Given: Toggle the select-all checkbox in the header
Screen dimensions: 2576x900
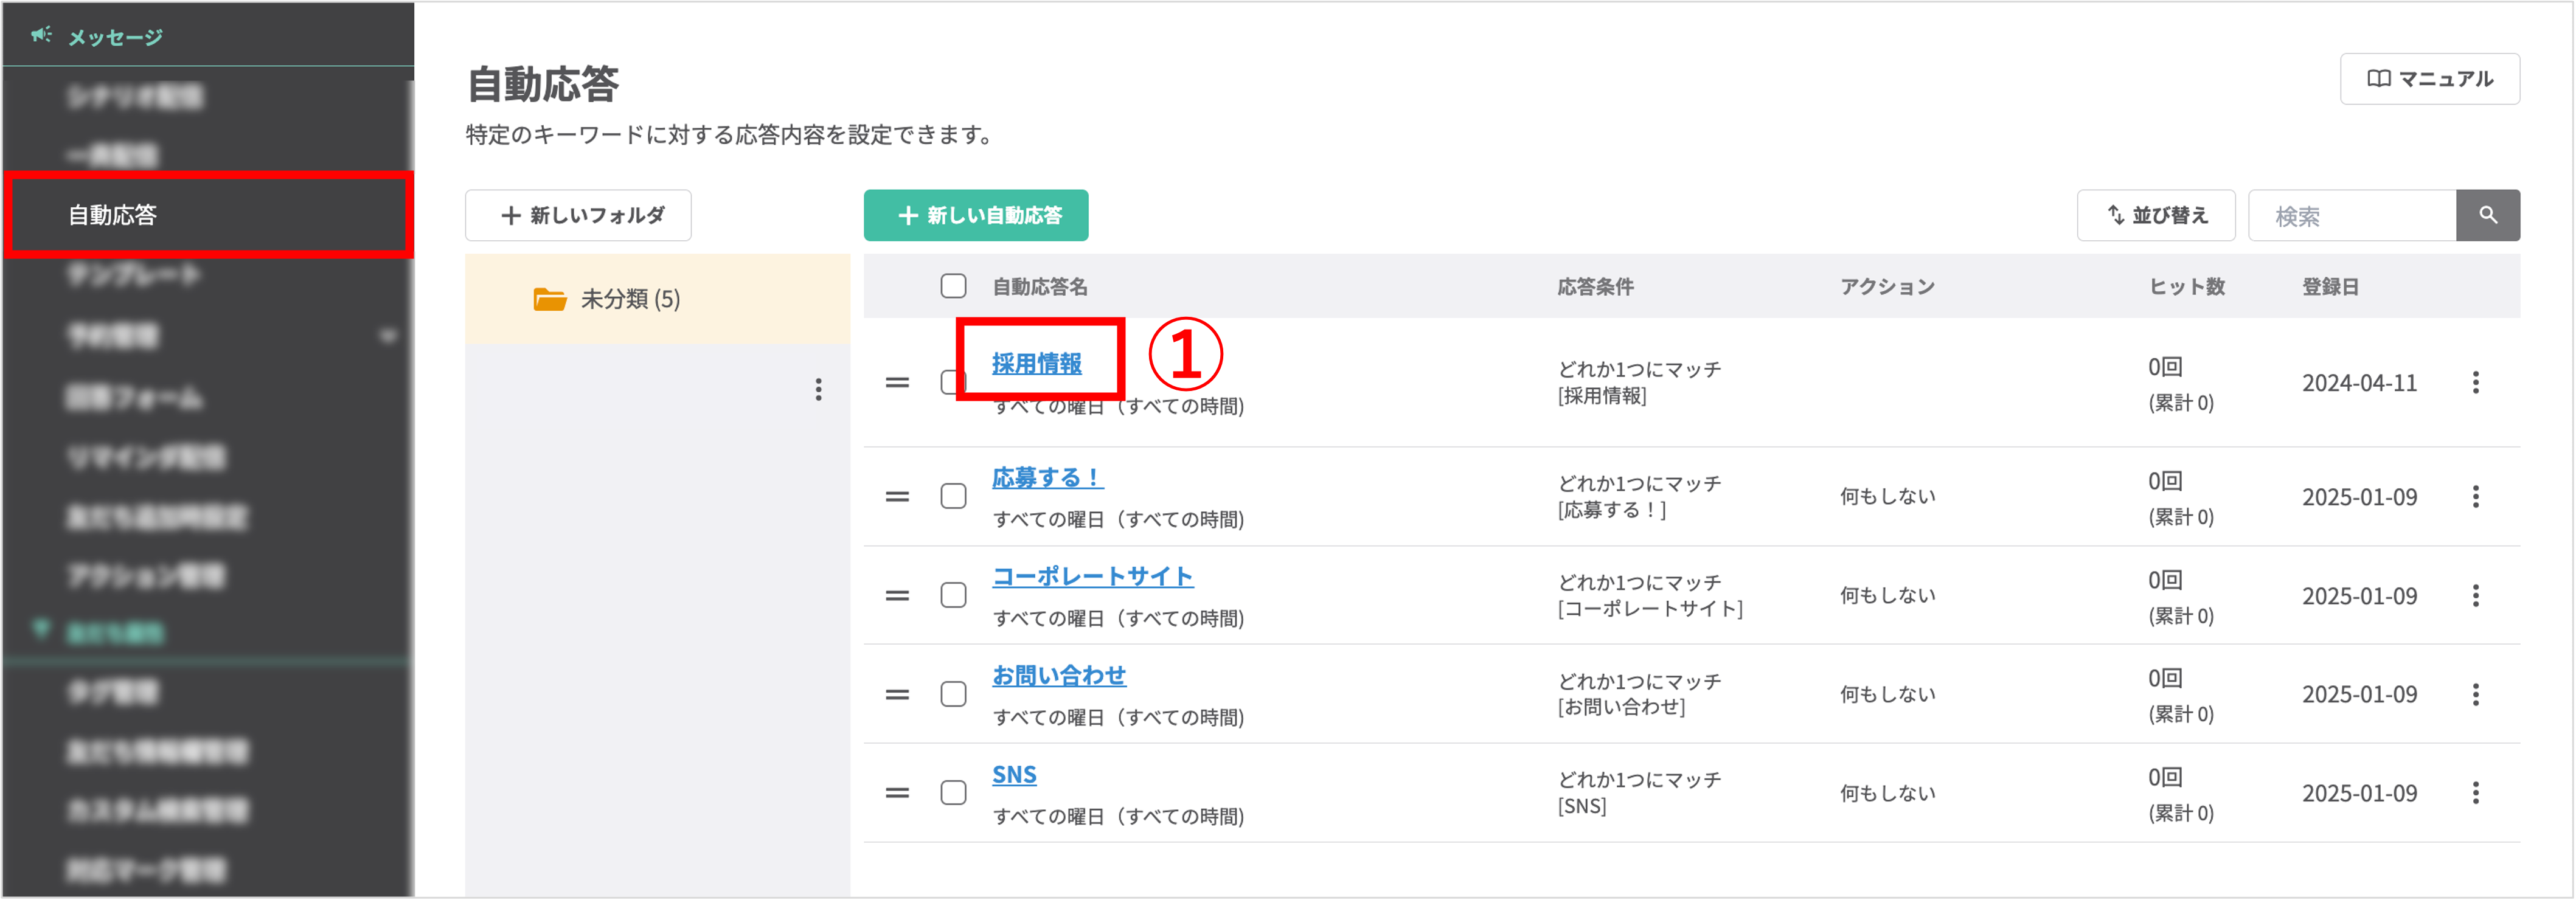Looking at the screenshot, I should click(x=952, y=286).
